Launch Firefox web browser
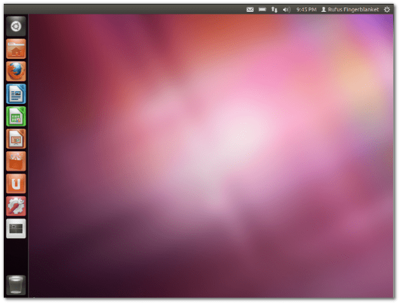Viewport: 400px width, 304px height. click(16, 71)
